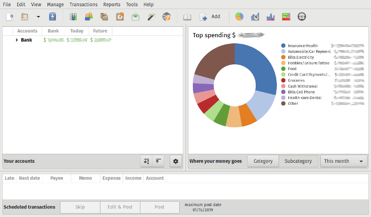Save the current file with the toolbar icon
The height and width of the screenshot is (217, 371).
click(x=53, y=17)
